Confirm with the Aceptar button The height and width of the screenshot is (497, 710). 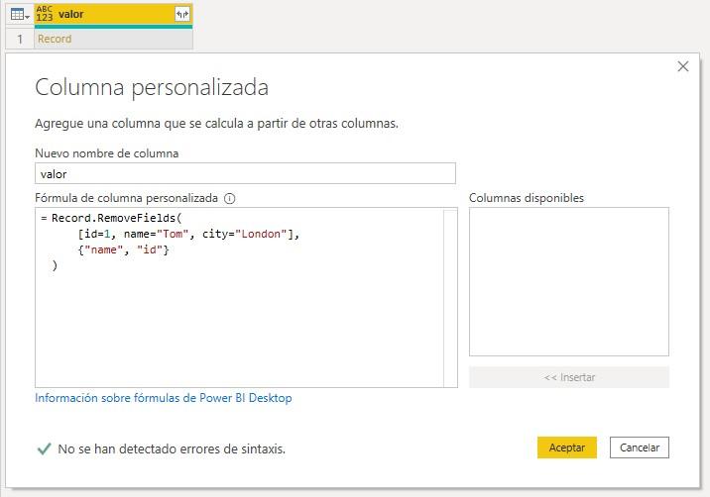pyautogui.click(x=567, y=447)
